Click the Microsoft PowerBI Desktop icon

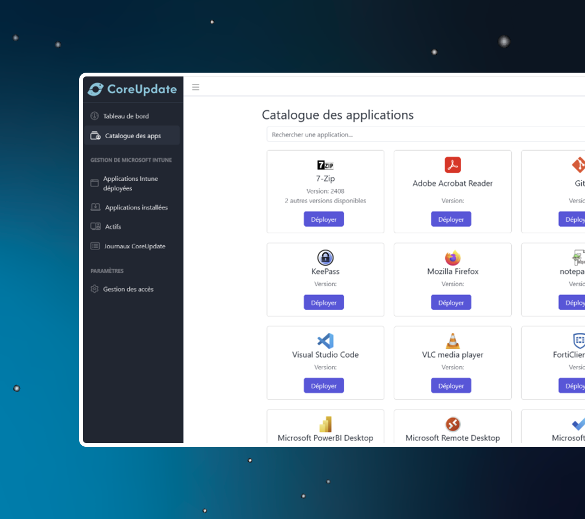click(x=325, y=424)
